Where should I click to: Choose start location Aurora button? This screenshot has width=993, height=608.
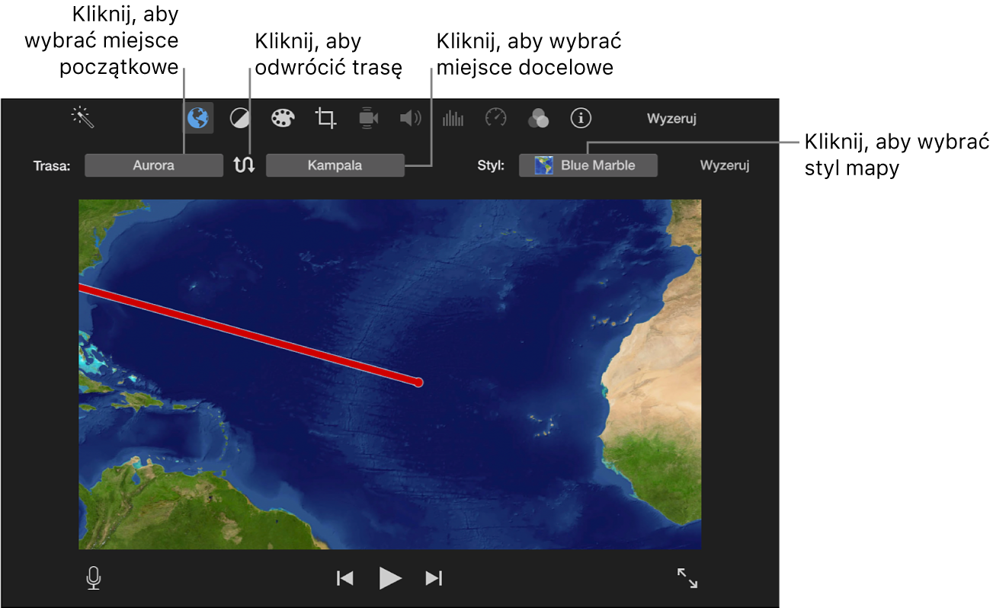154,165
